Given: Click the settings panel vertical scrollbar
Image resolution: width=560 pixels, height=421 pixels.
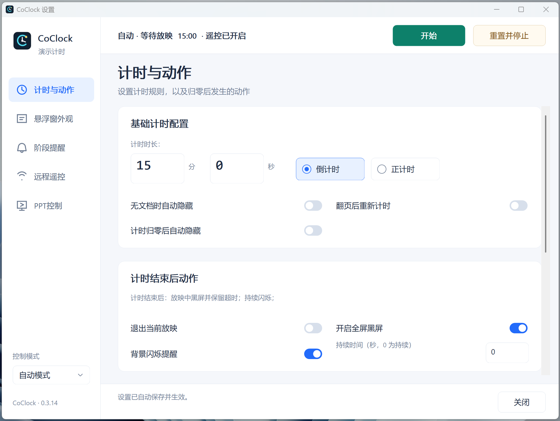Looking at the screenshot, I should pyautogui.click(x=546, y=184).
